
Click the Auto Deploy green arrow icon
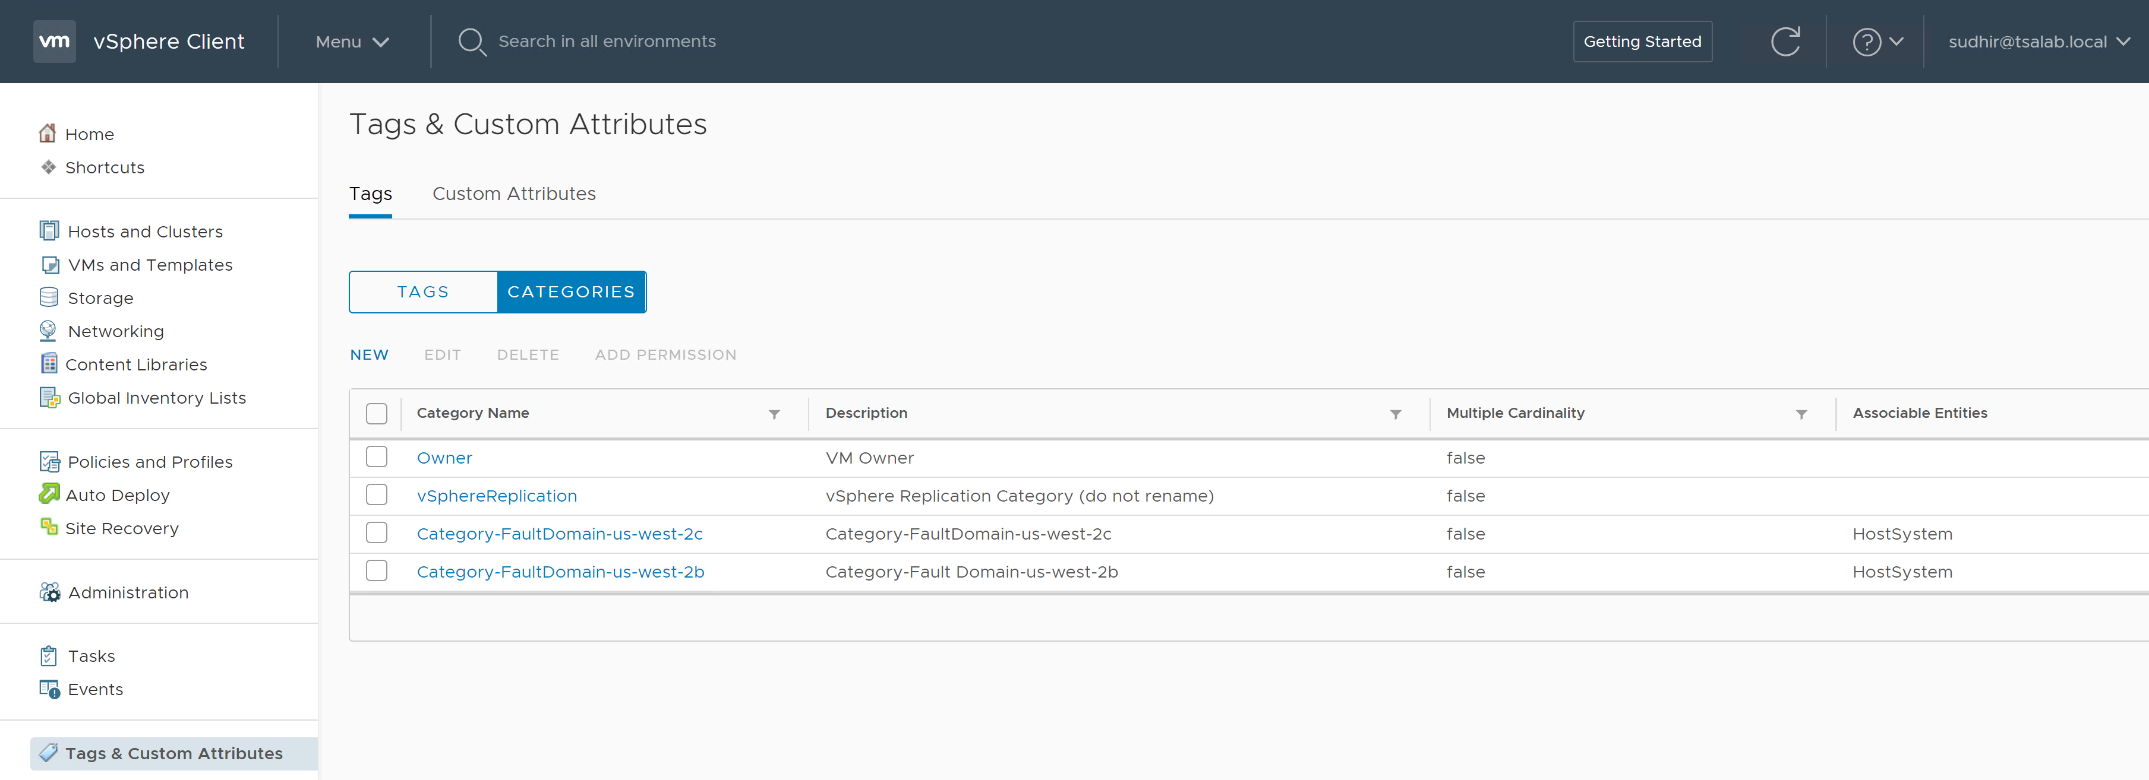click(49, 494)
